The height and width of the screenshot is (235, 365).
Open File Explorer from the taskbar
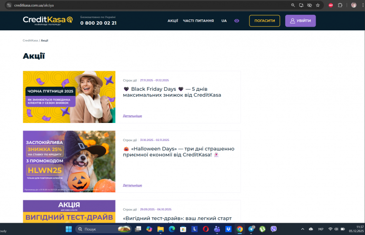(160, 229)
